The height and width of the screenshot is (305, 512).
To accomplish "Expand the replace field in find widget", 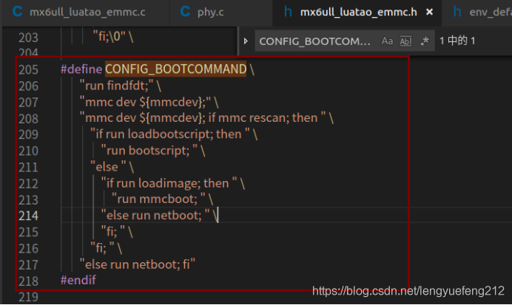I will pos(246,41).
